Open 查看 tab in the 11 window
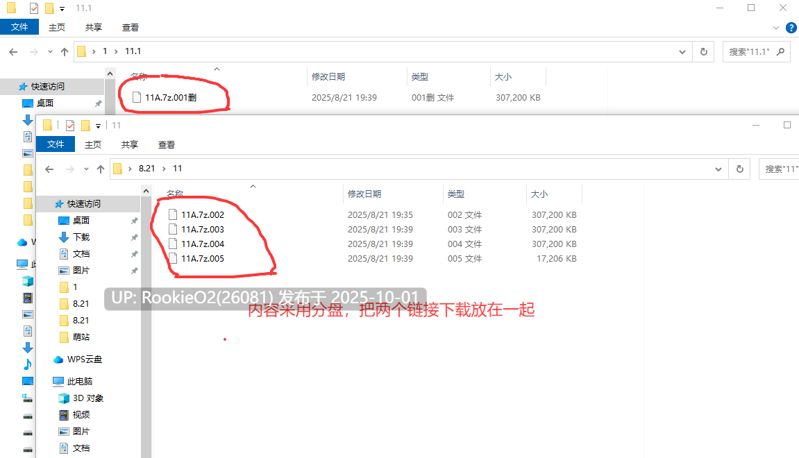Image resolution: width=799 pixels, height=458 pixels. tap(166, 144)
